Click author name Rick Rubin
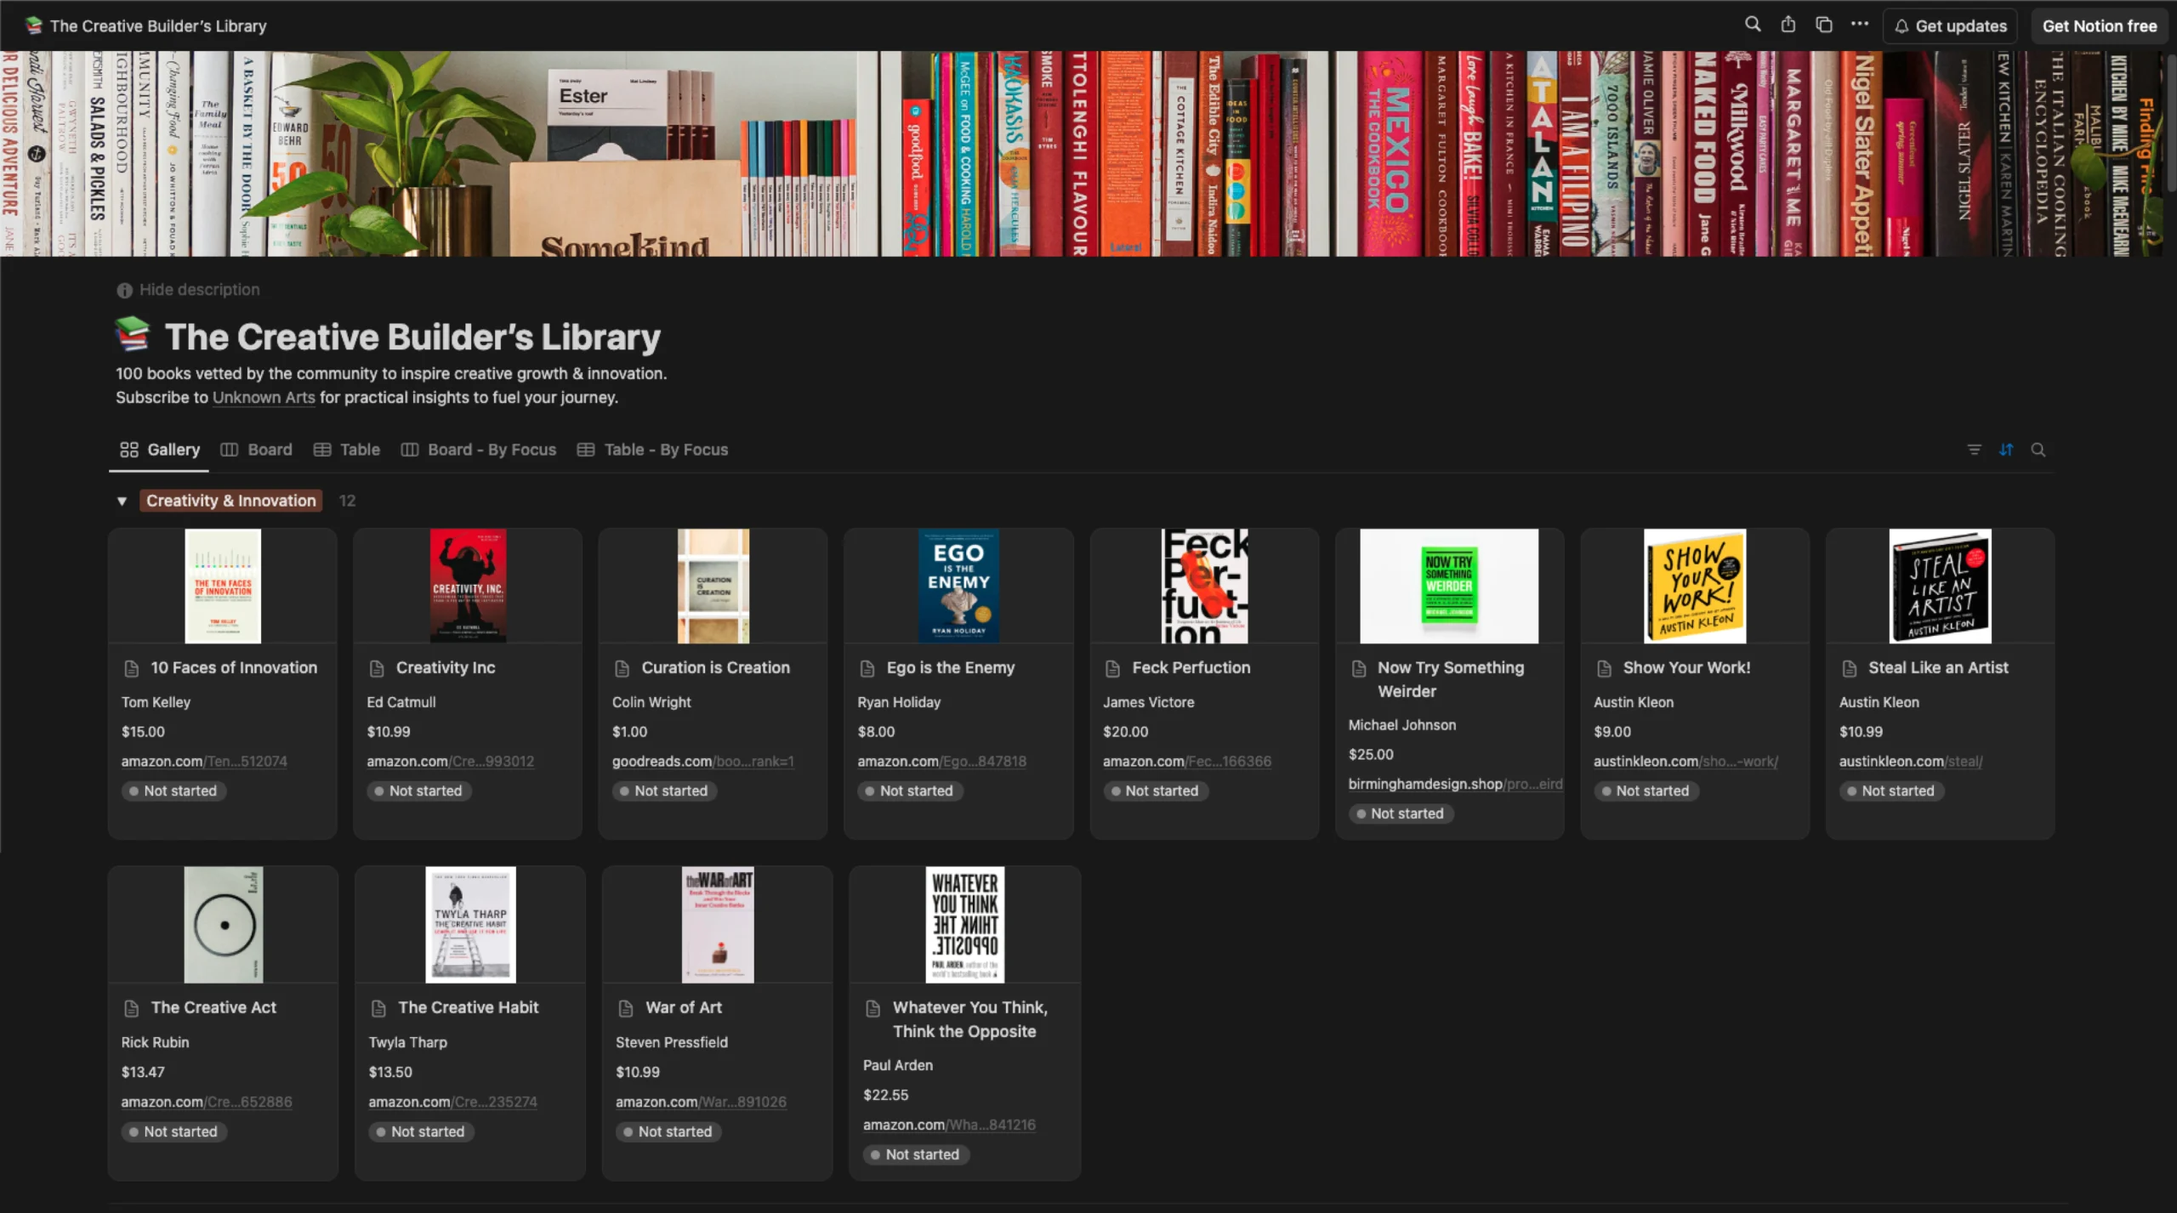 (x=155, y=1042)
